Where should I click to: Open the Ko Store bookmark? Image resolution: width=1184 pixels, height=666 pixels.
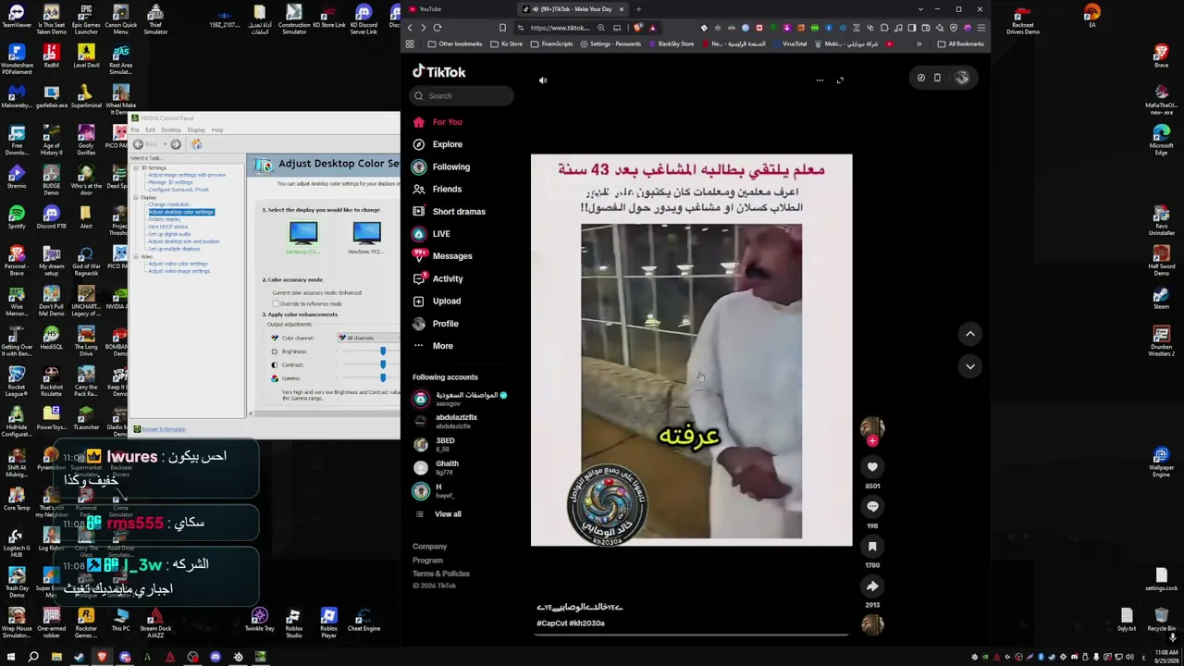tap(507, 43)
